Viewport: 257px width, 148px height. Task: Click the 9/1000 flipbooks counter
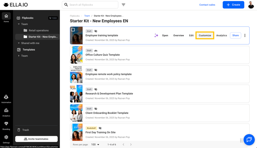tap(53, 18)
